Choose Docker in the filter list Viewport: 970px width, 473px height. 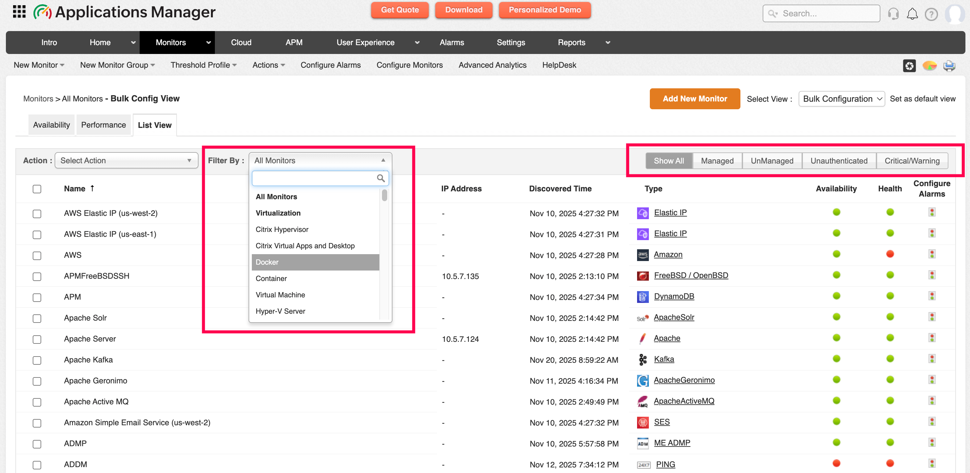(x=315, y=262)
